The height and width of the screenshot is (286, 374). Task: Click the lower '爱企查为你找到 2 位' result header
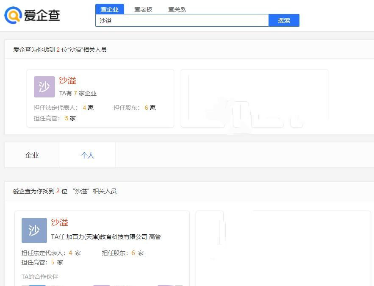point(65,191)
